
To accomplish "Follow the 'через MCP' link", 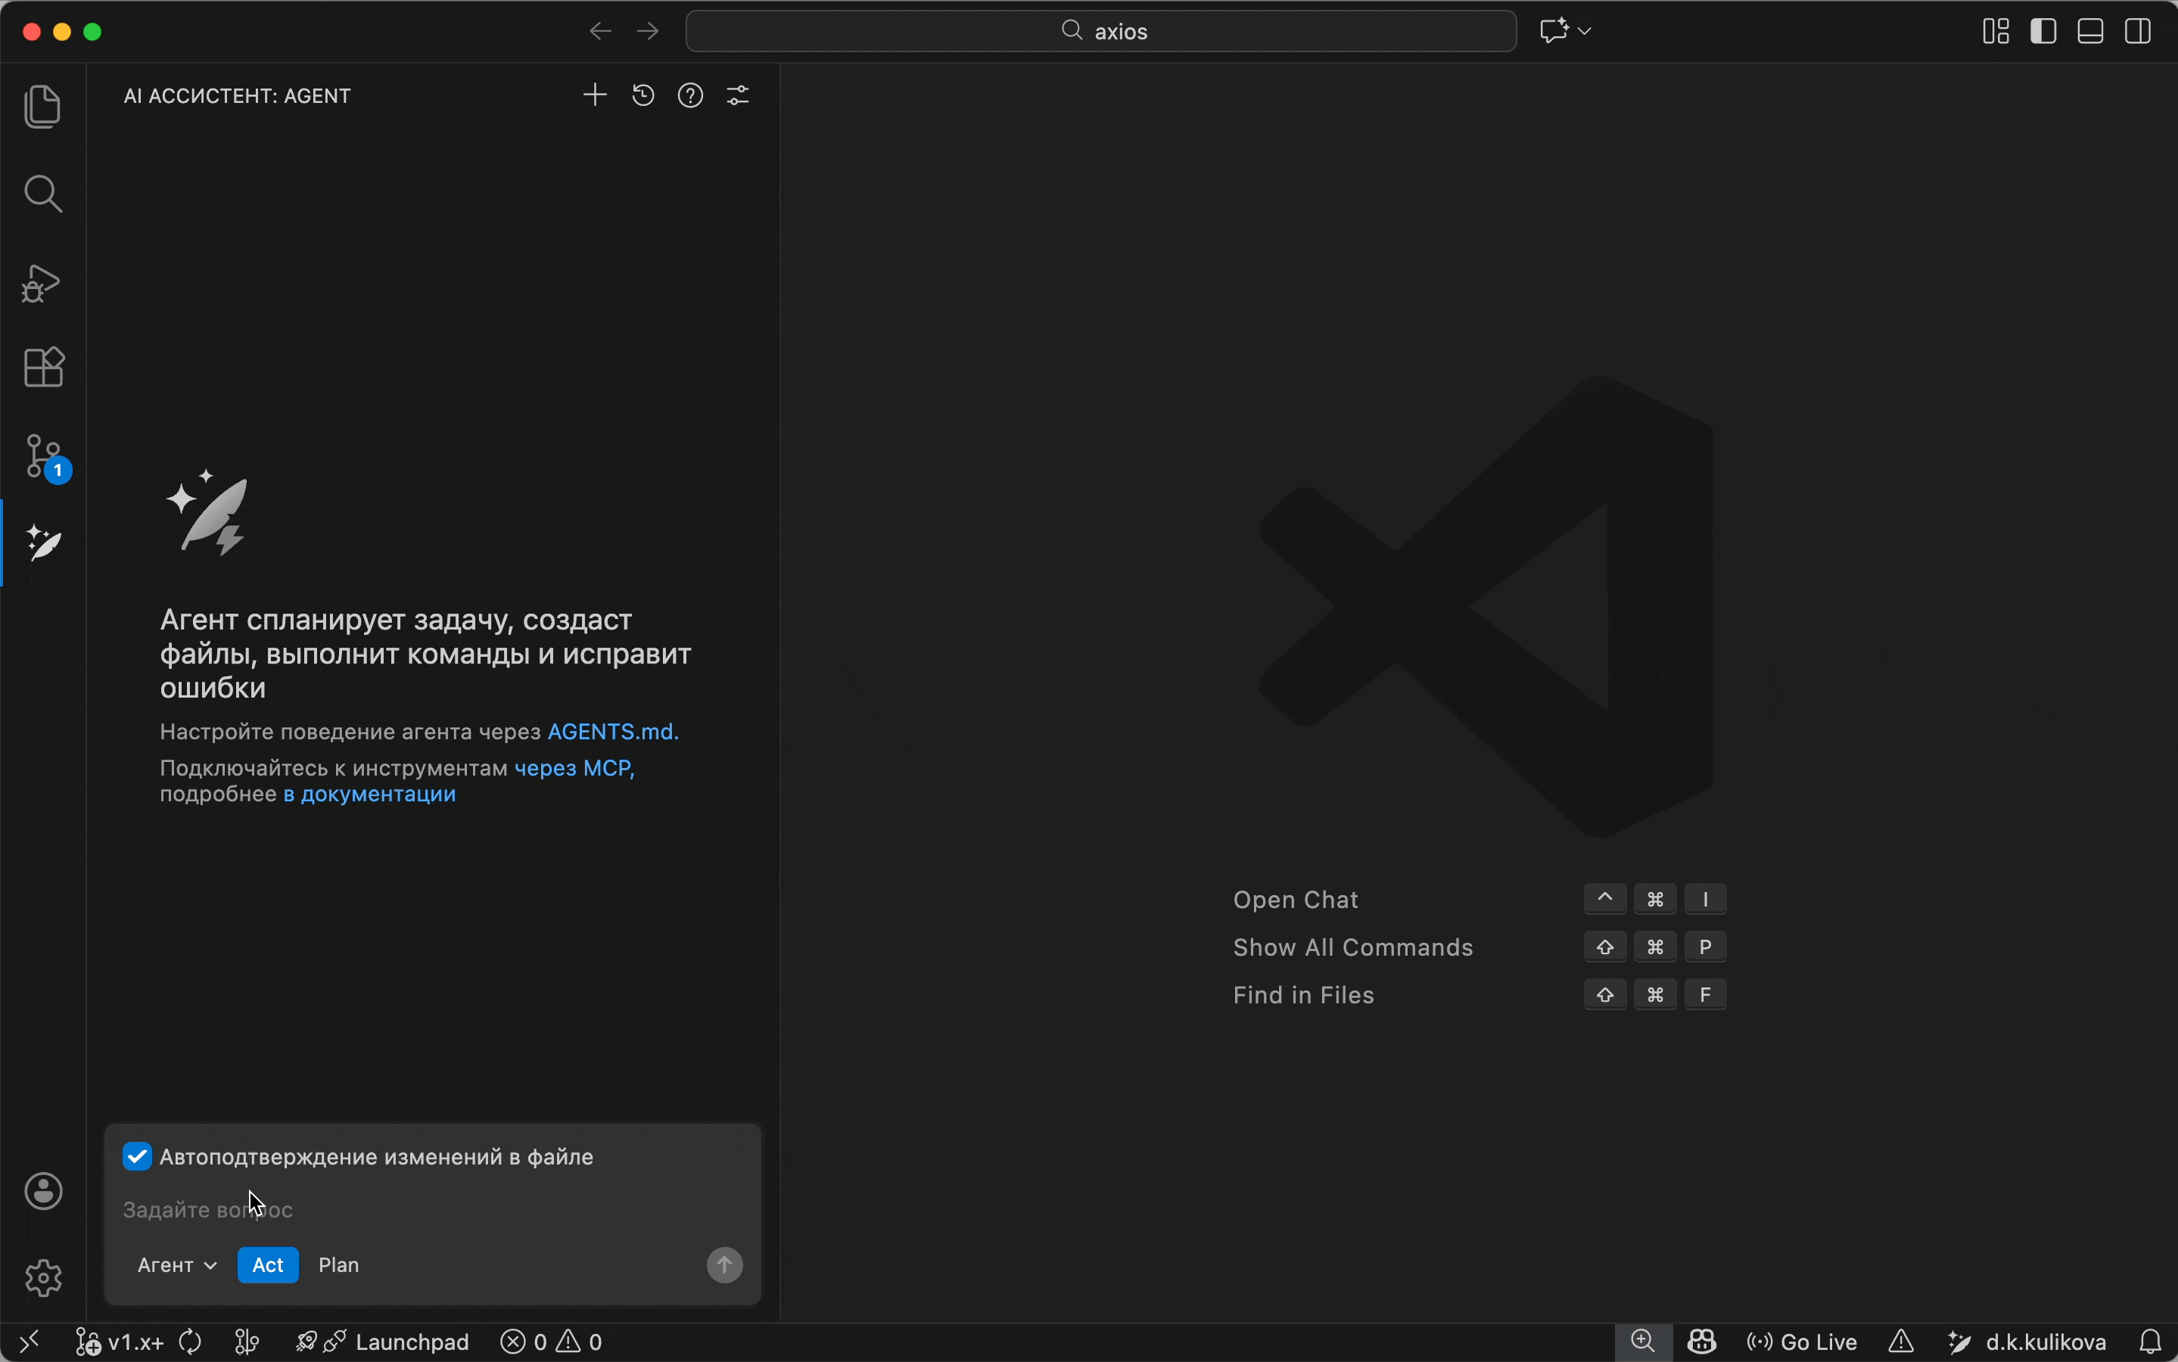I will pyautogui.click(x=574, y=768).
